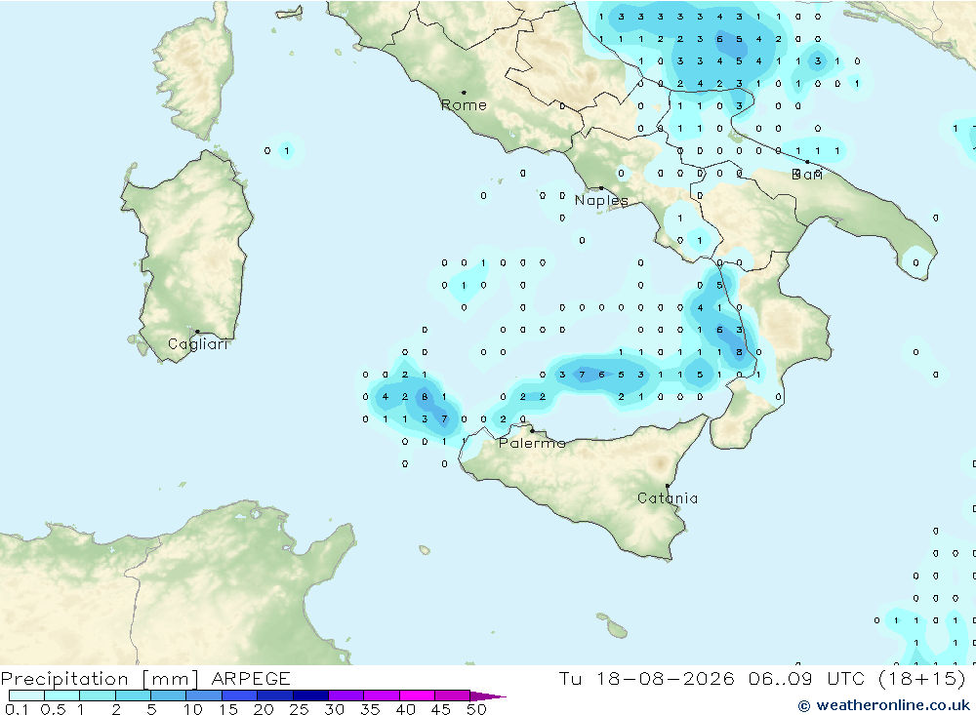Viewport: 976px width, 715px height.
Task: Select the legend scale value 20
Action: pyautogui.click(x=264, y=709)
